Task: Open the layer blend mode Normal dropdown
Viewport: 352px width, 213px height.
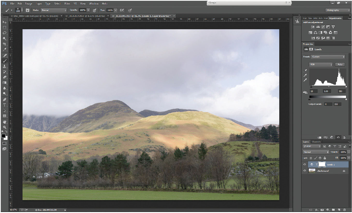Action: [x=316, y=152]
